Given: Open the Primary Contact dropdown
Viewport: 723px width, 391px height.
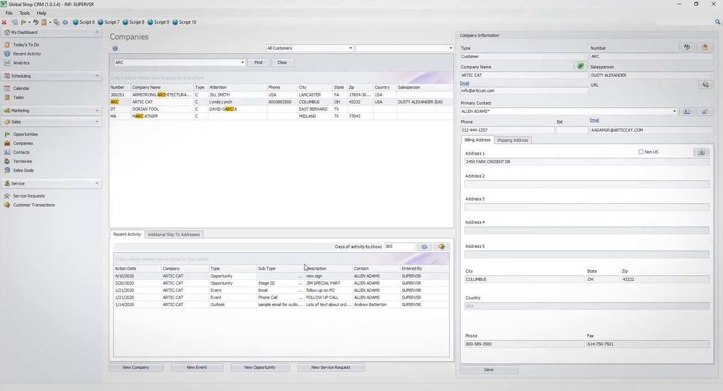Looking at the screenshot, I should (x=674, y=112).
